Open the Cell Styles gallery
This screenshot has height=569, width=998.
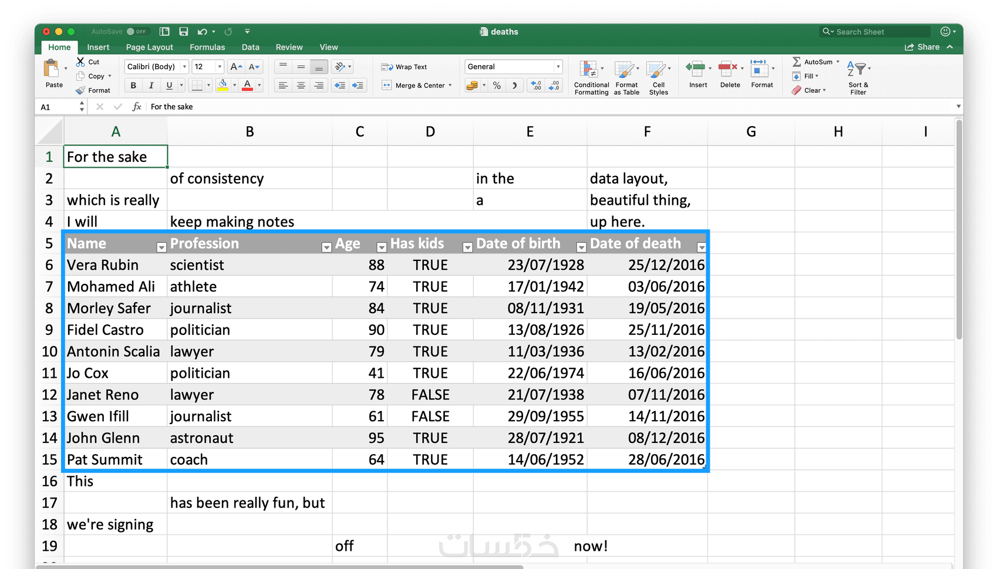pyautogui.click(x=658, y=78)
